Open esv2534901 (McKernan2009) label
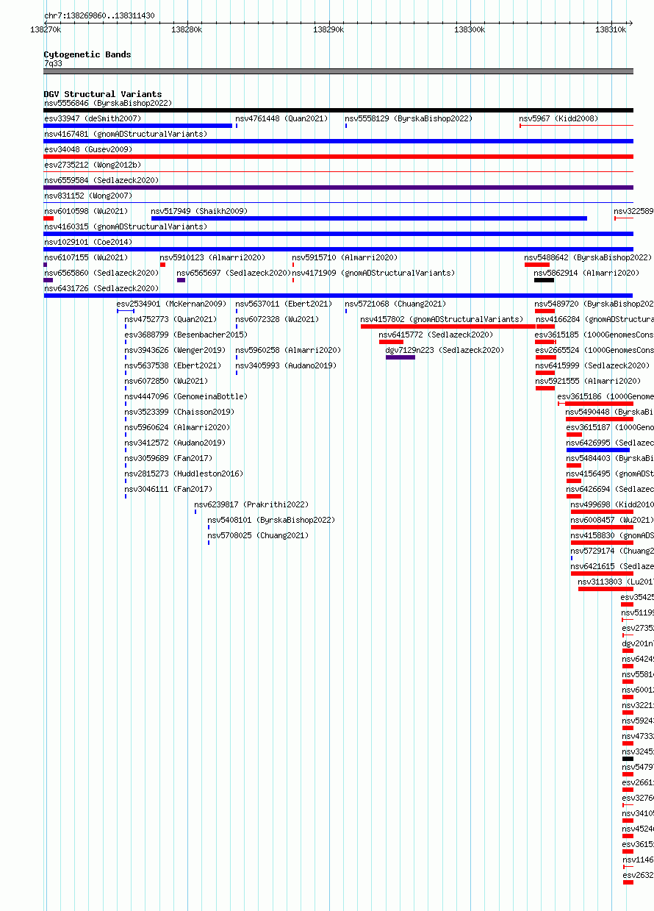Viewport: 654px width, 911px height. pyautogui.click(x=172, y=304)
